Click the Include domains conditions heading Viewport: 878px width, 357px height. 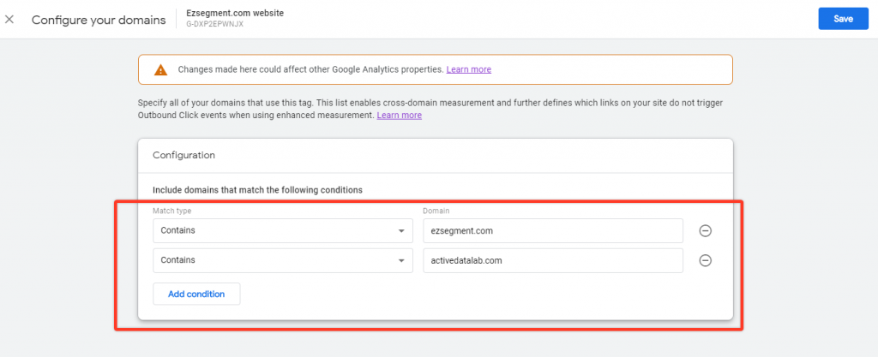pos(257,190)
